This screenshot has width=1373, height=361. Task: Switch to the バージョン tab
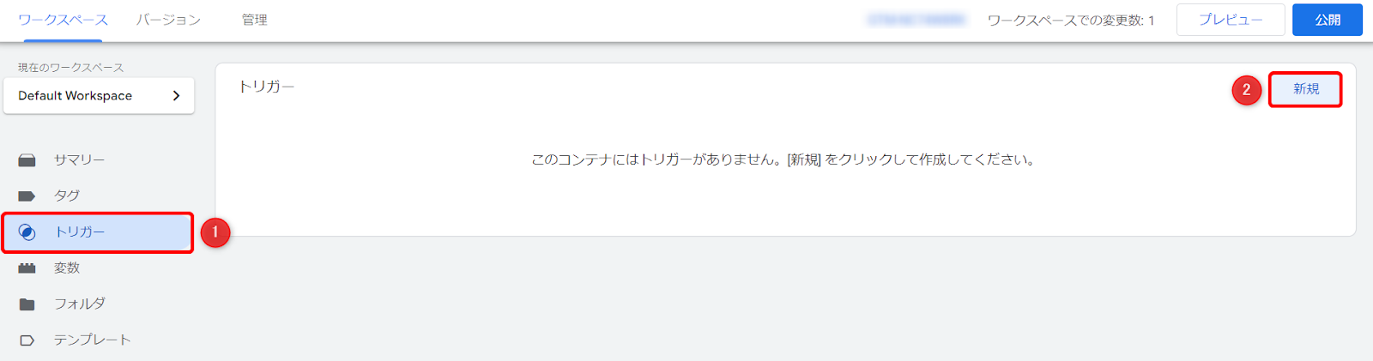(x=168, y=20)
